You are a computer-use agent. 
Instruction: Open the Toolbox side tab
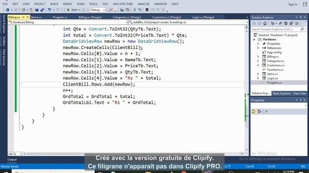tap(4, 41)
